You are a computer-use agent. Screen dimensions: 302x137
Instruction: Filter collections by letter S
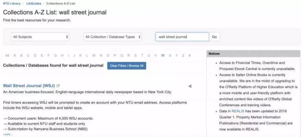(x=136, y=56)
